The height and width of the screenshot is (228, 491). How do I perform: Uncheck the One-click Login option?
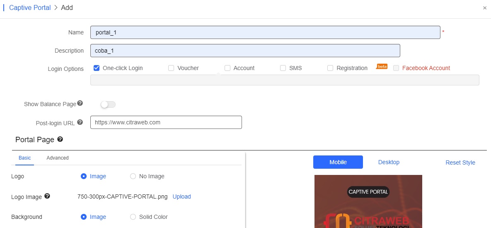(97, 68)
